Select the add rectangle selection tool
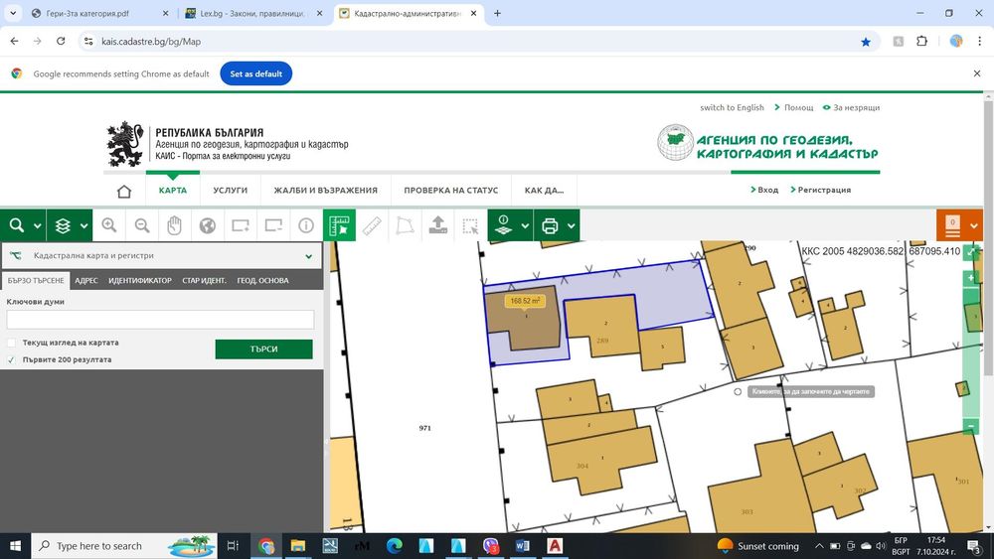994x559 pixels. [x=241, y=225]
